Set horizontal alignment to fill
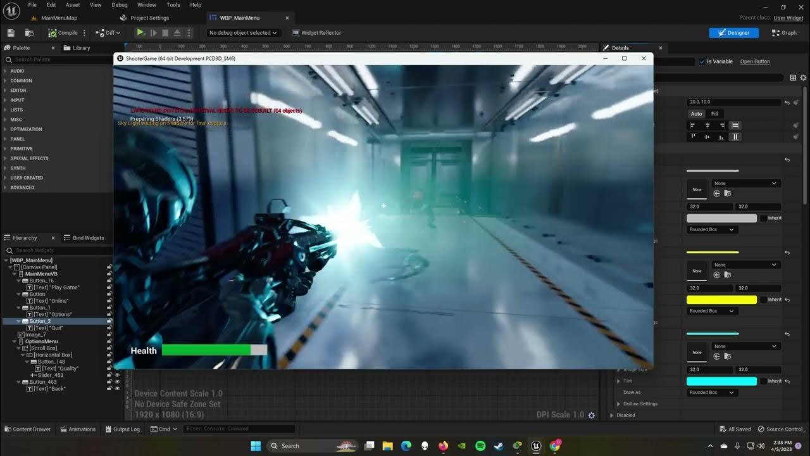The image size is (810, 456). [x=735, y=125]
